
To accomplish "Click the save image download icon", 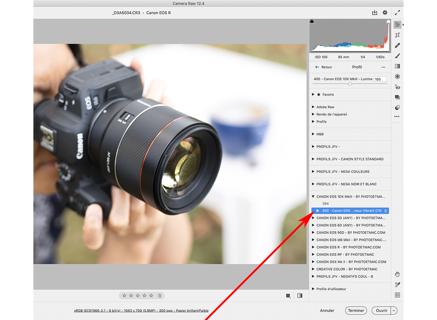I will pyautogui.click(x=374, y=13).
